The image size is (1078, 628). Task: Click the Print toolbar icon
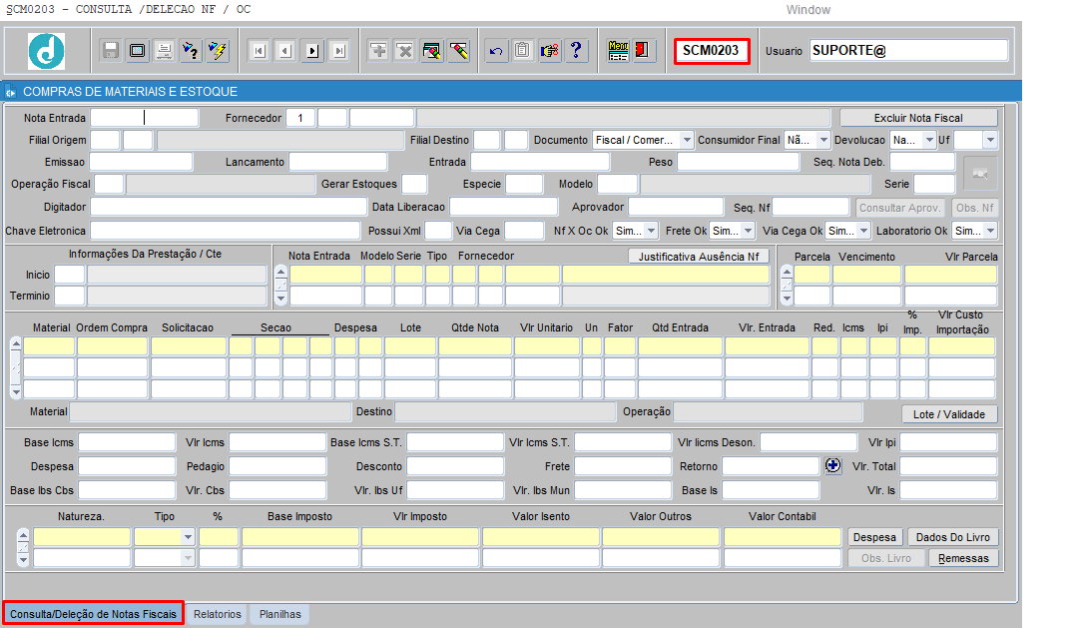pyautogui.click(x=164, y=51)
